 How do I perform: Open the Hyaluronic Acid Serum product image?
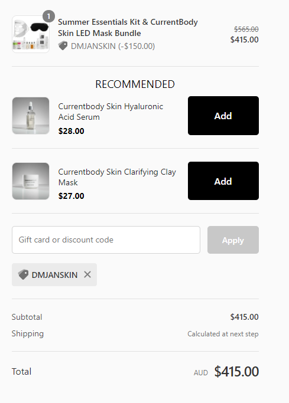tap(31, 116)
